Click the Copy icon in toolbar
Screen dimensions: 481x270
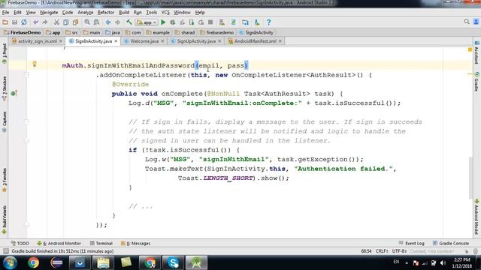[66, 22]
